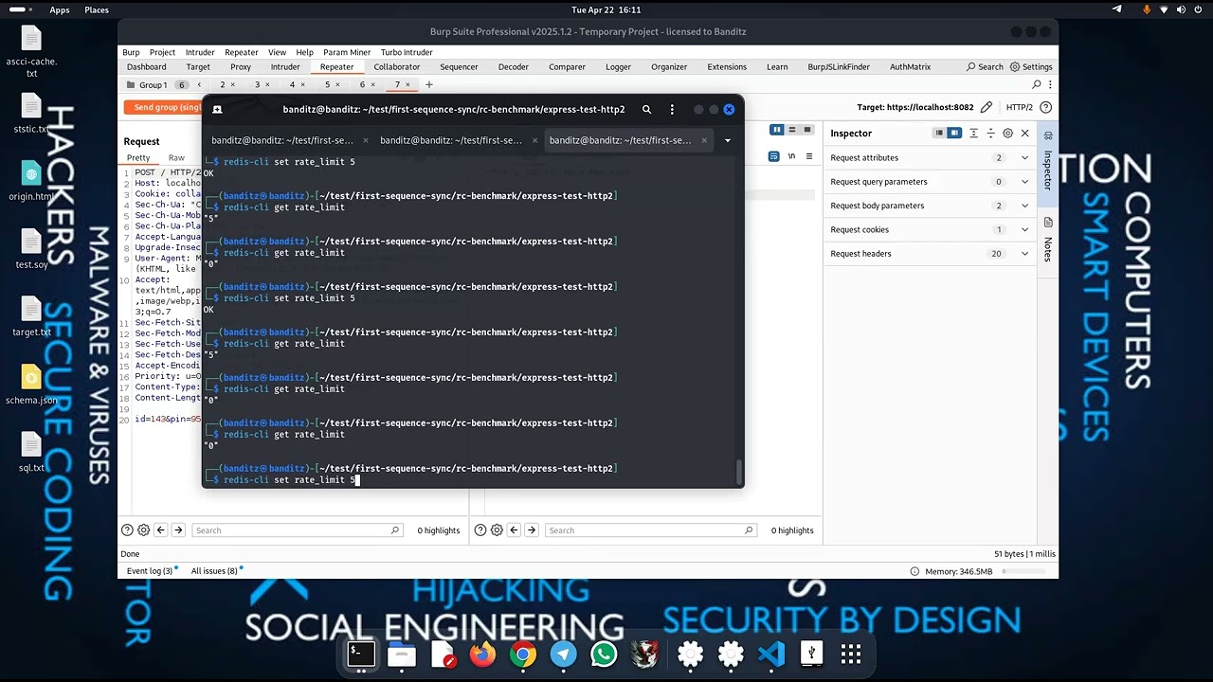The image size is (1213, 682).
Task: Open terminal tab list dropdown arrow
Action: [x=728, y=140]
